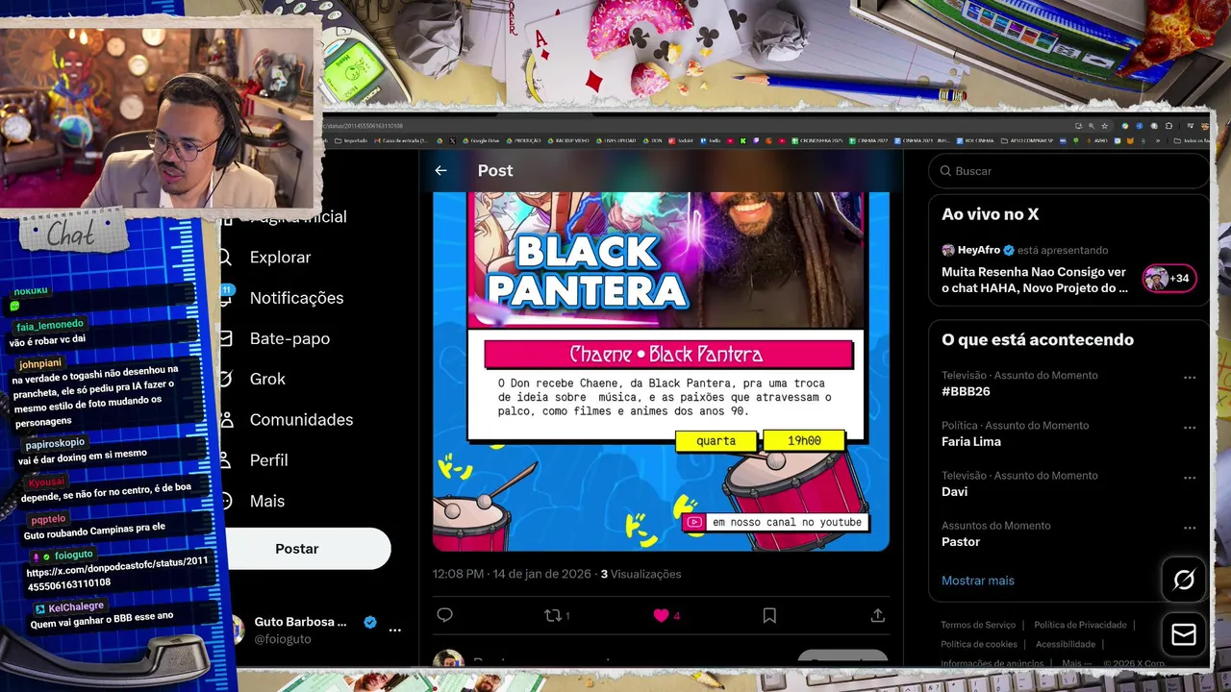
Task: Go back using the Post back arrow
Action: pyautogui.click(x=440, y=170)
